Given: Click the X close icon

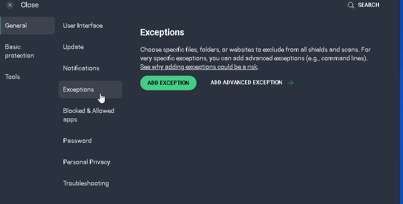Looking at the screenshot, I should tap(10, 5).
